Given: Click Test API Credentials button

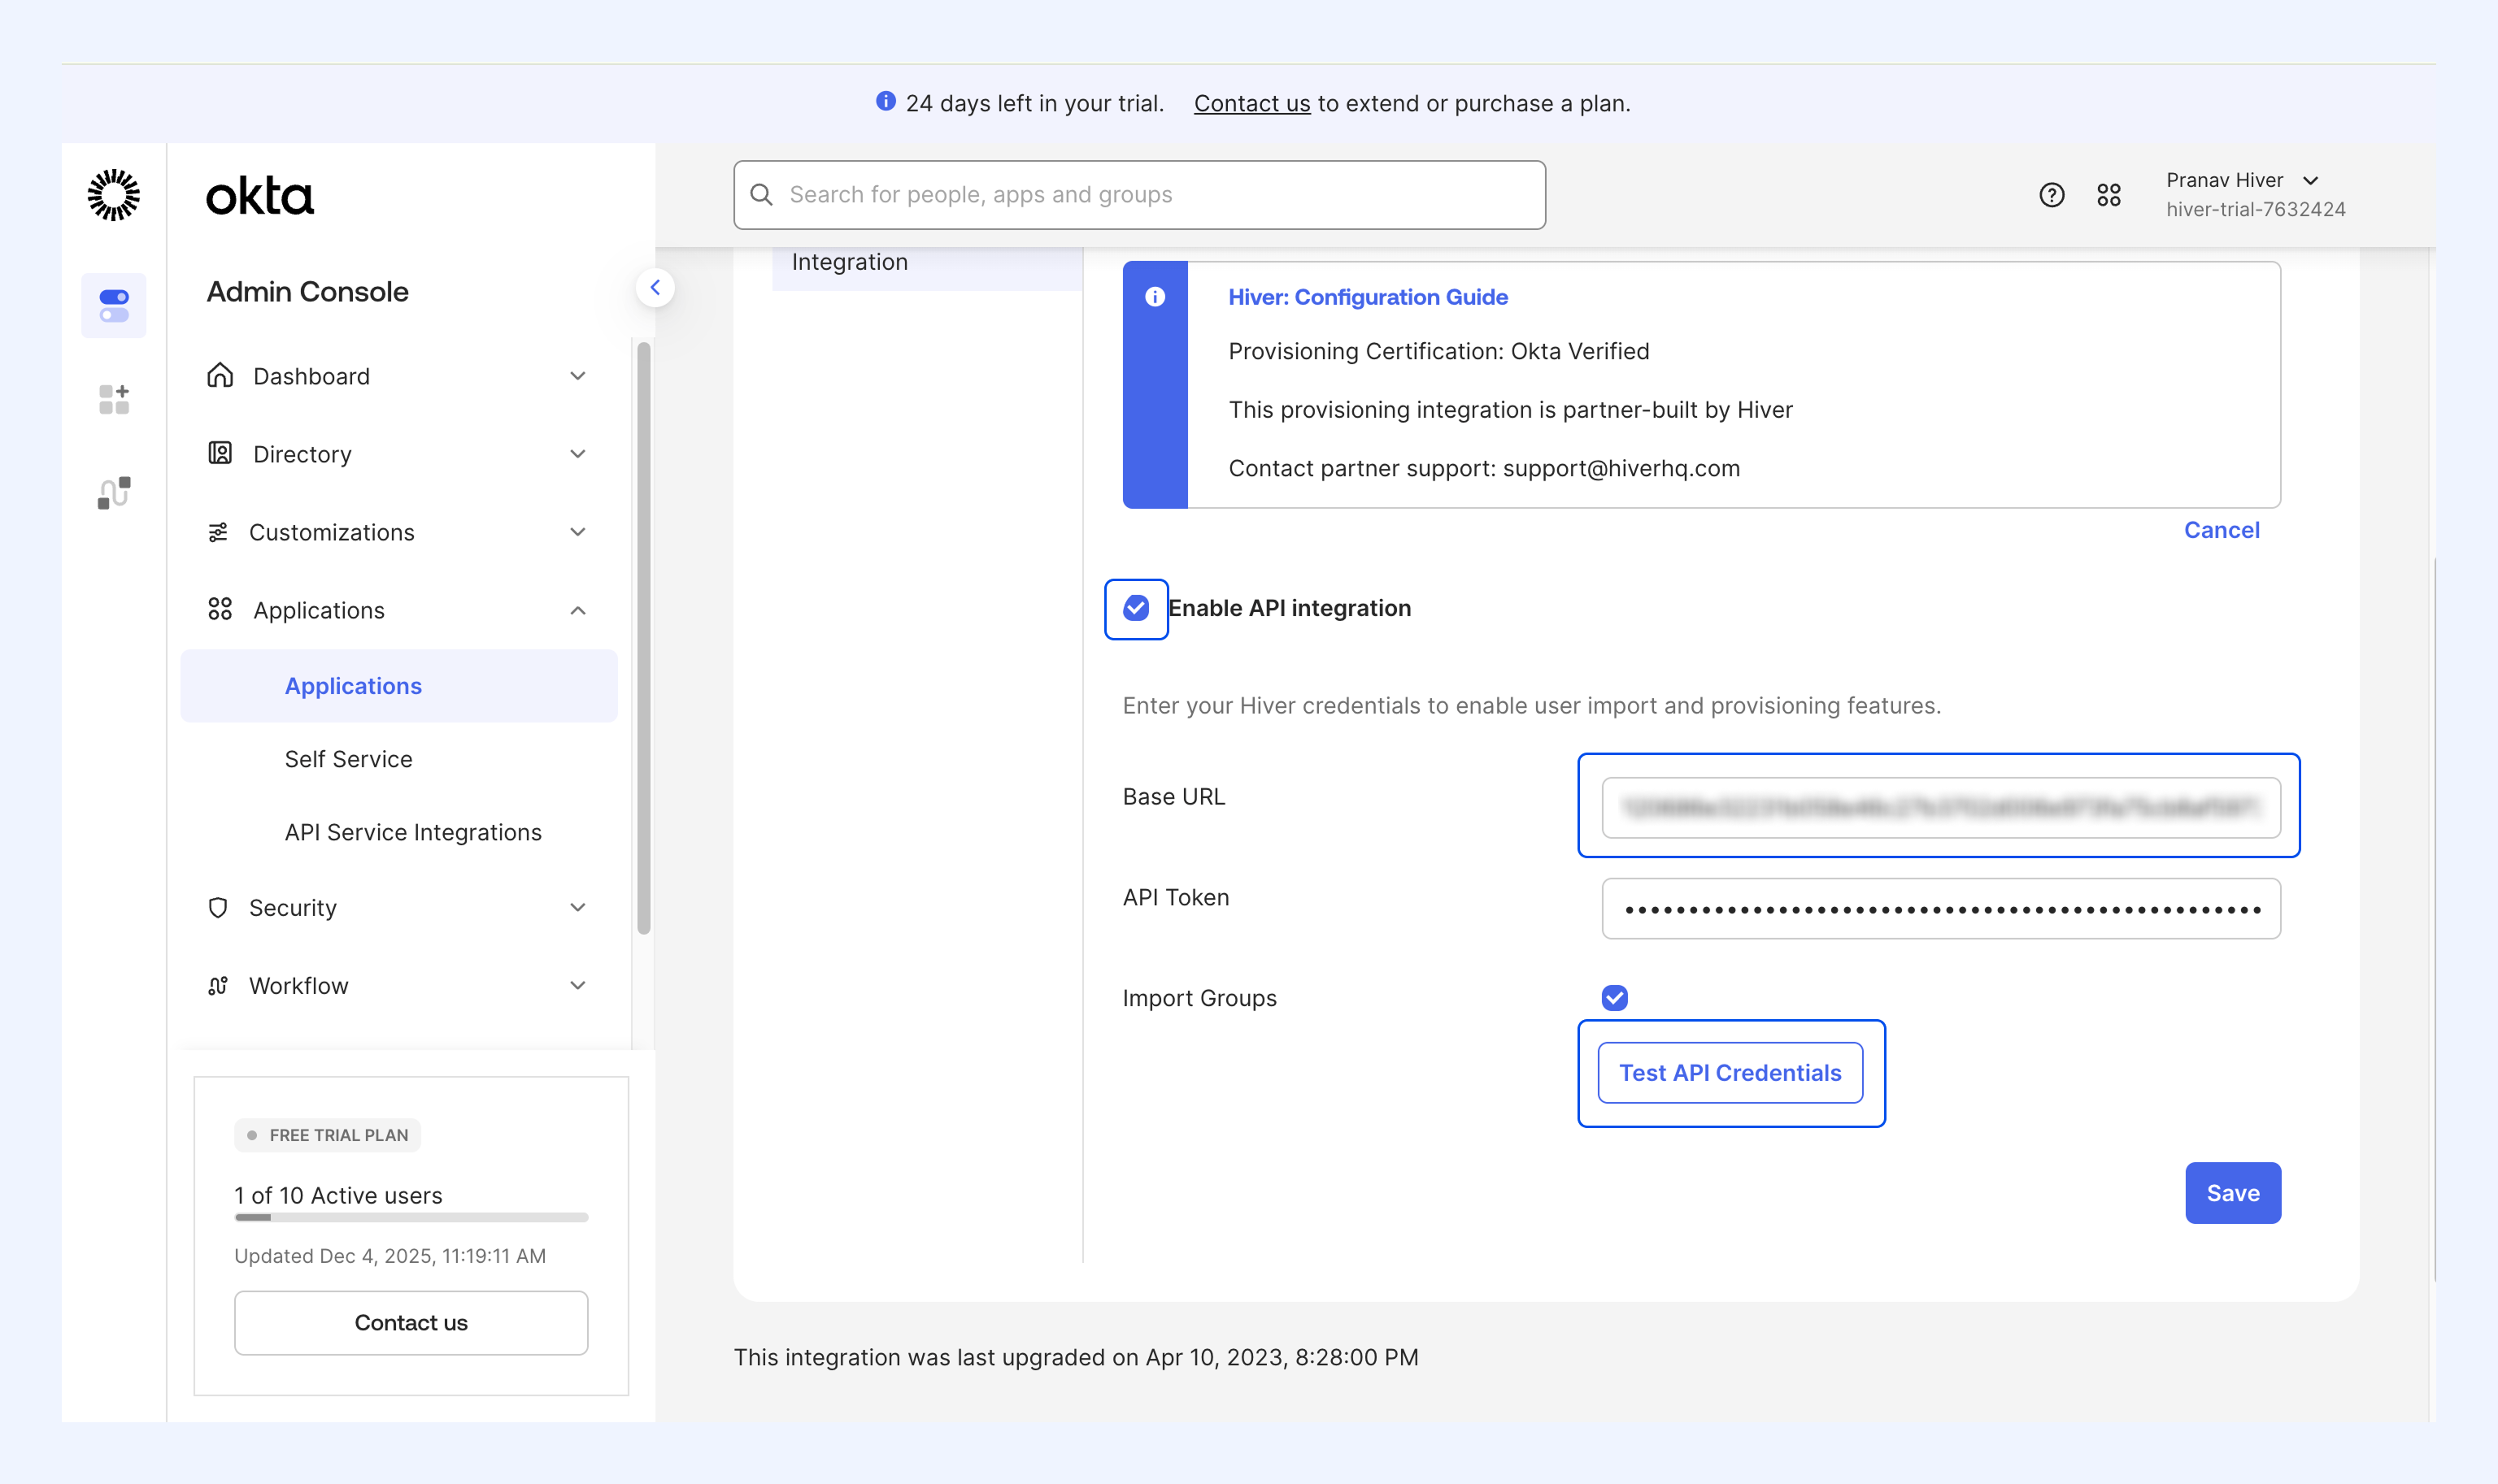Looking at the screenshot, I should pos(1730,1073).
